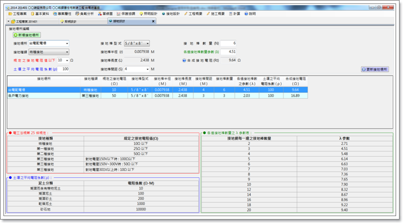The image size is (403, 223).
Task: Click the 第一種接地 row label
Action: 45,149
